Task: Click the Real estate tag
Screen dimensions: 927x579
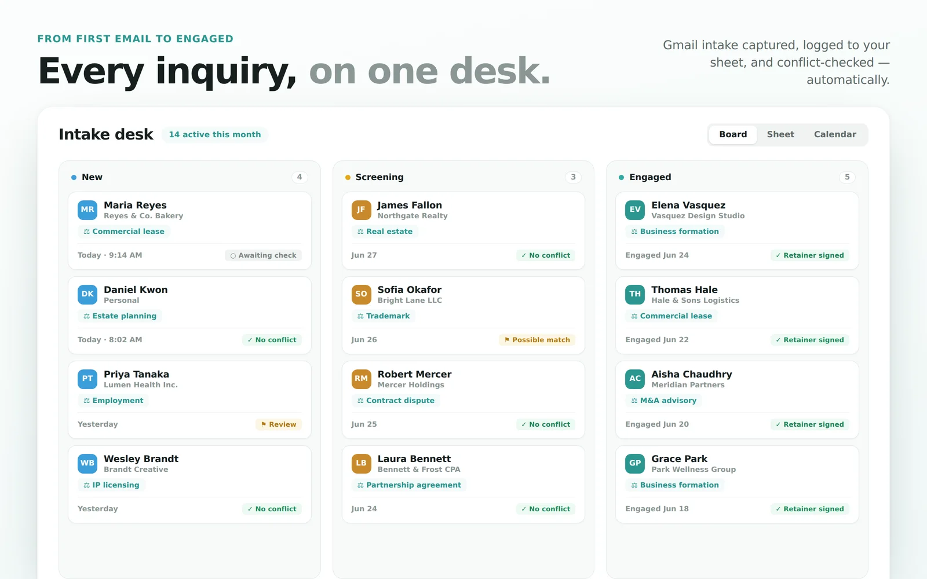Action: (385, 232)
